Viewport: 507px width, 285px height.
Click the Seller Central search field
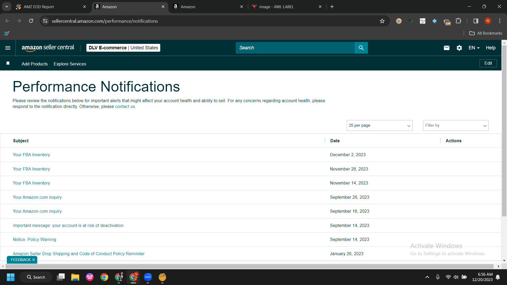click(295, 48)
